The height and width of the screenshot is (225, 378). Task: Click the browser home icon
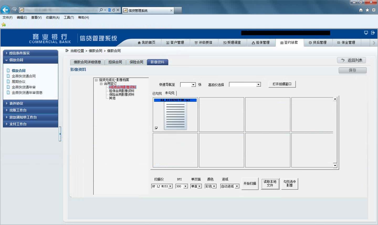(x=361, y=10)
